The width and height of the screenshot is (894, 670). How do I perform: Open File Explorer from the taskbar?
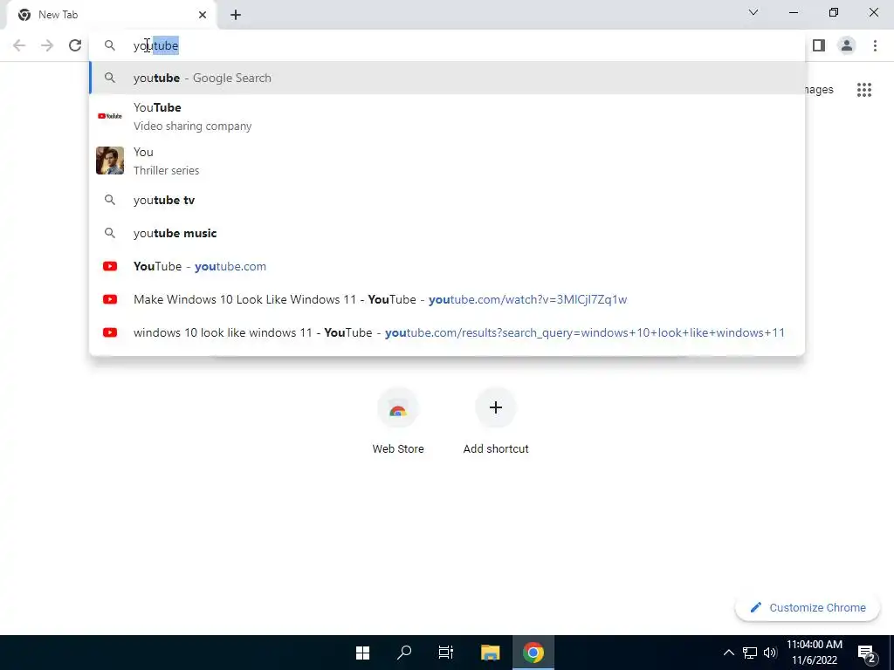(491, 653)
